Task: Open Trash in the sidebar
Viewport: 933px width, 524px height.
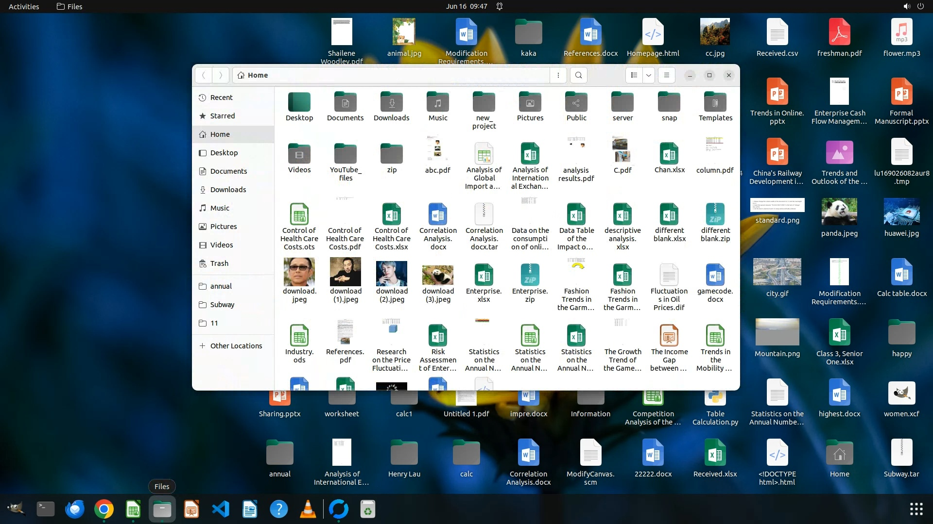Action: coord(219,263)
